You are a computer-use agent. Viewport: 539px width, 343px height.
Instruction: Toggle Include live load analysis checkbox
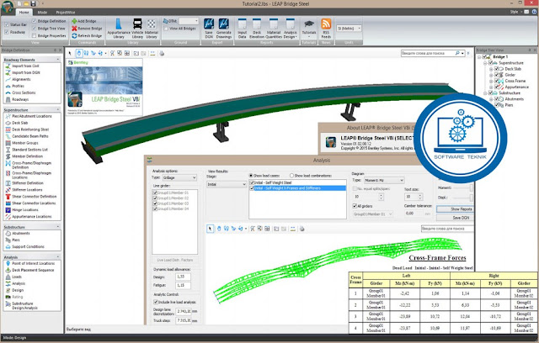(x=155, y=302)
